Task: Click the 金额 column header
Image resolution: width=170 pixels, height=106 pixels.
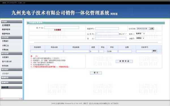Action: tap(127, 47)
